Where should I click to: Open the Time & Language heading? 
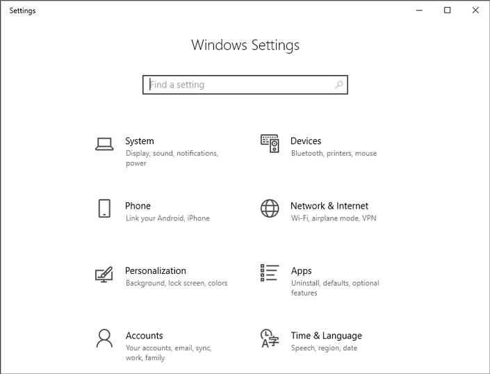coord(327,336)
